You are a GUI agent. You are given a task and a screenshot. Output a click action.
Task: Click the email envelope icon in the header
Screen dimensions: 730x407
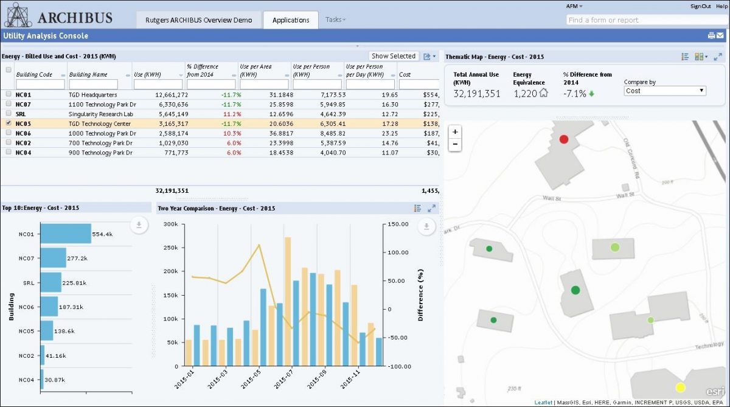720,35
